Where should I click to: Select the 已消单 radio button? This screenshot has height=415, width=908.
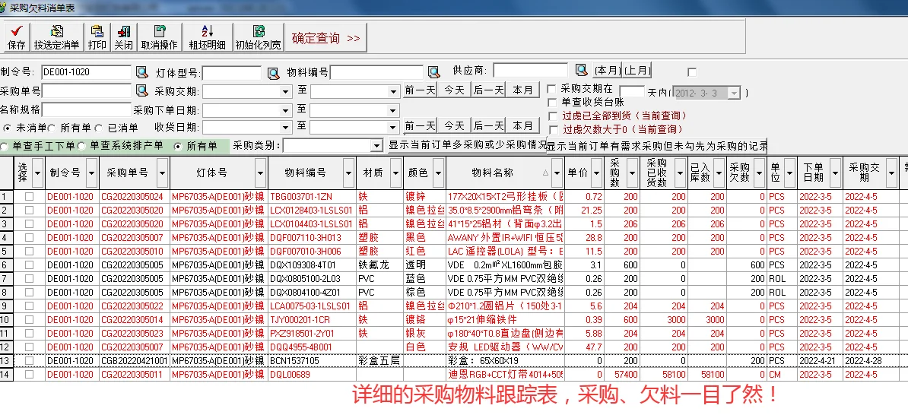pyautogui.click(x=98, y=128)
